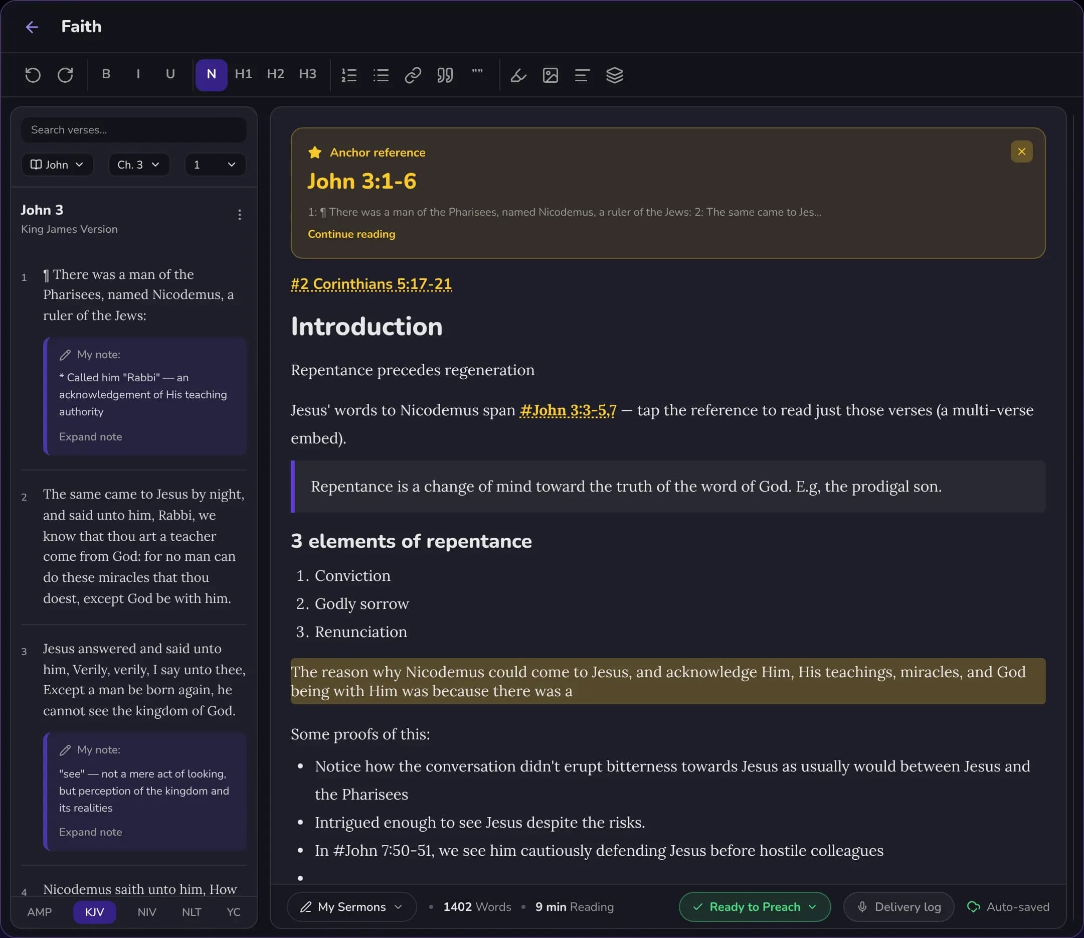The width and height of the screenshot is (1084, 938).
Task: Focus the Search verses field
Action: coord(134,130)
